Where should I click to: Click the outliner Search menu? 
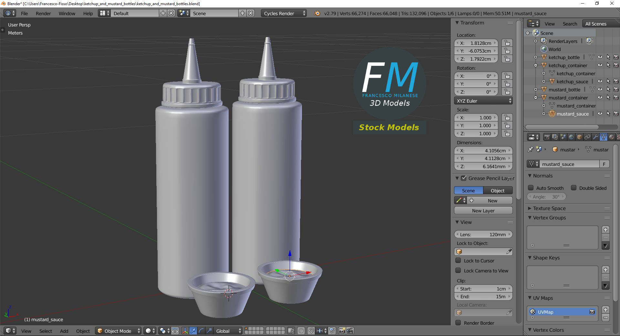coord(570,24)
